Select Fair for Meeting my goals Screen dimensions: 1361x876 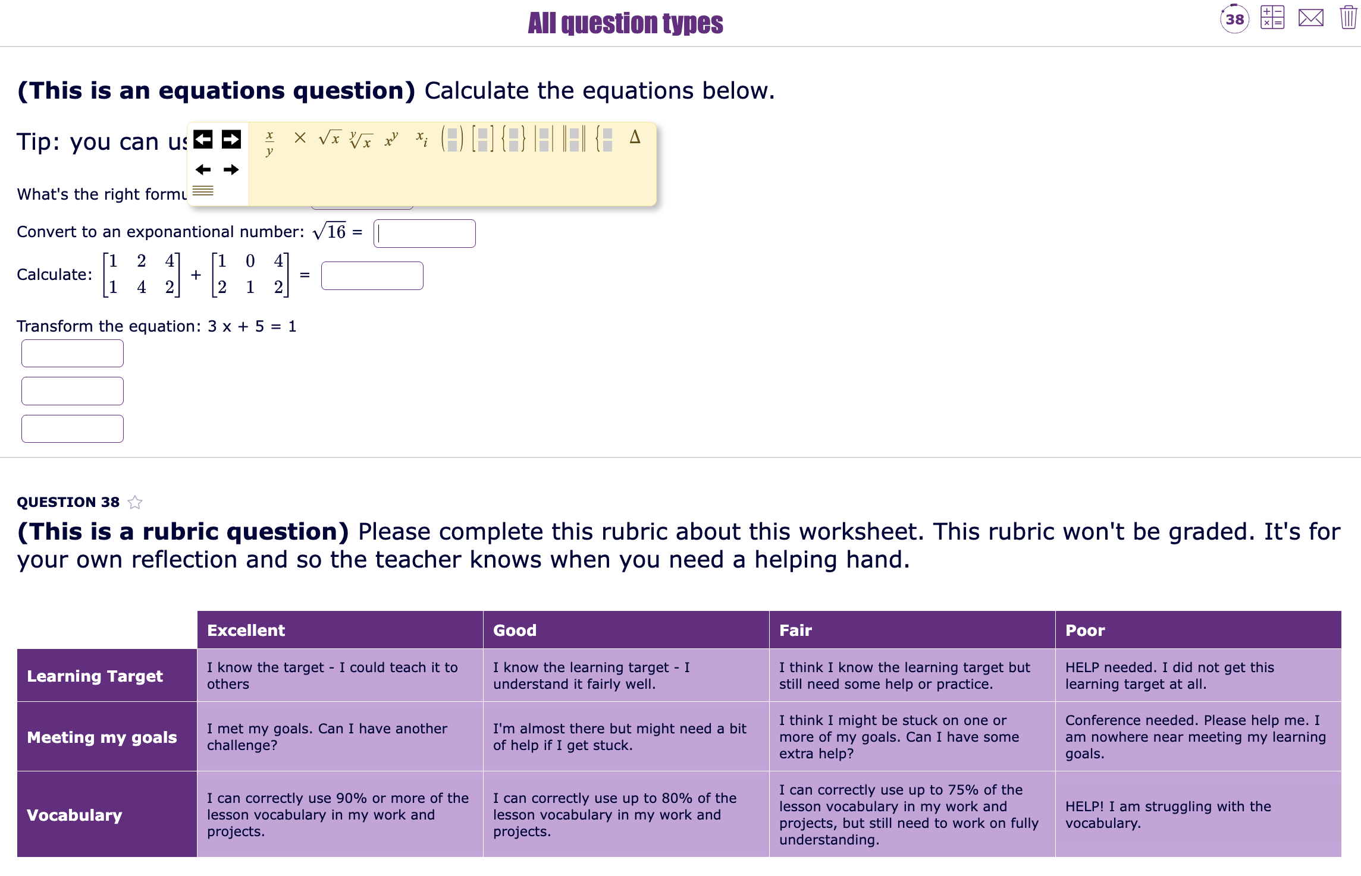coord(912,737)
